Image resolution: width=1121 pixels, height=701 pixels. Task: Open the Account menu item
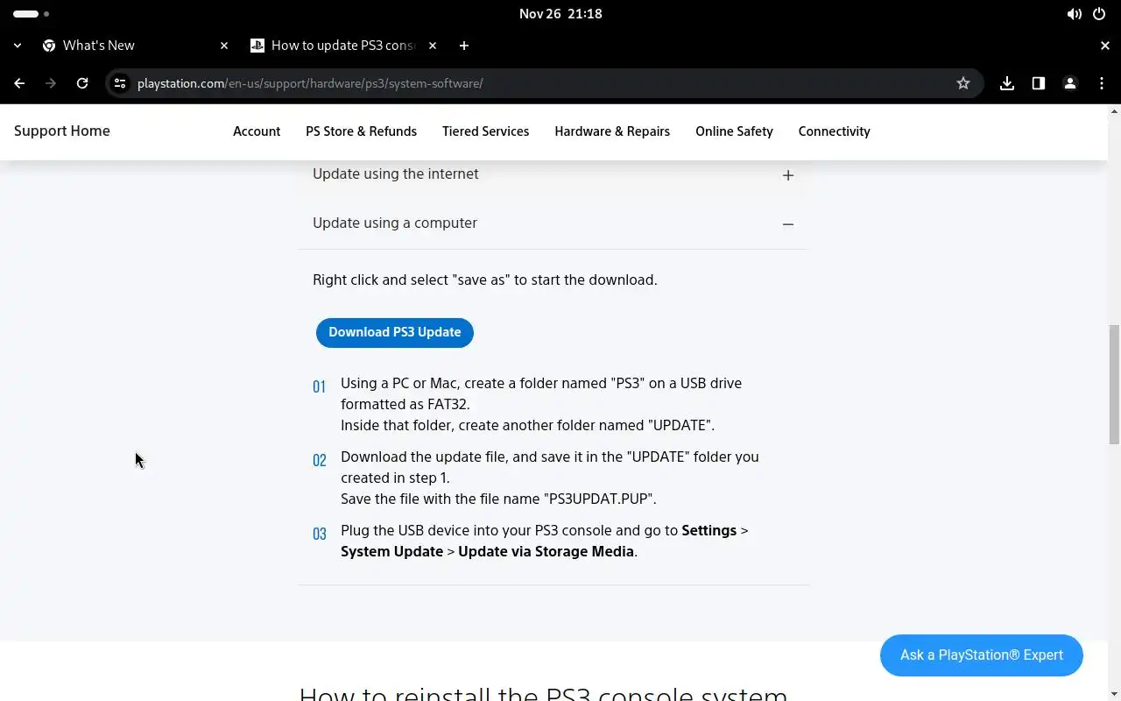tap(257, 131)
